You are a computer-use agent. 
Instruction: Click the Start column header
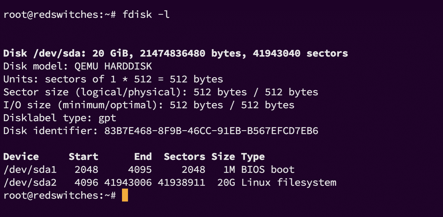click(83, 157)
